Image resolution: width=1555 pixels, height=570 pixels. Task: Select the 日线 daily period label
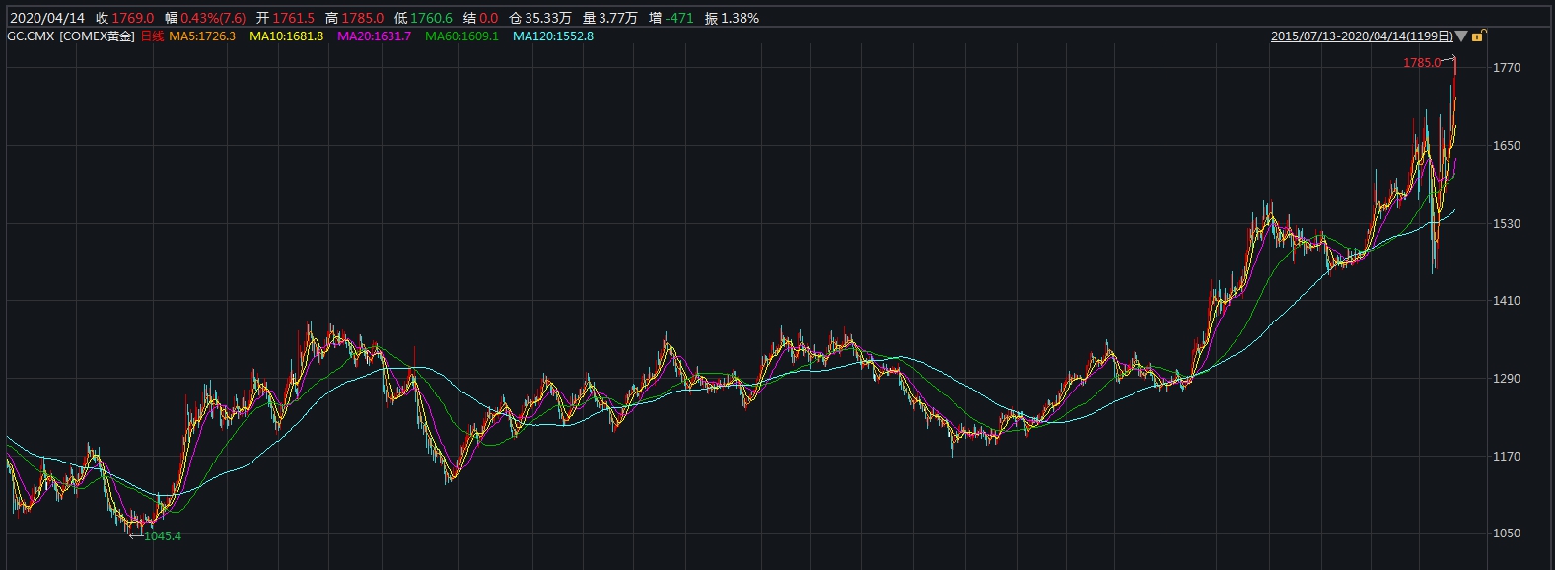point(151,36)
